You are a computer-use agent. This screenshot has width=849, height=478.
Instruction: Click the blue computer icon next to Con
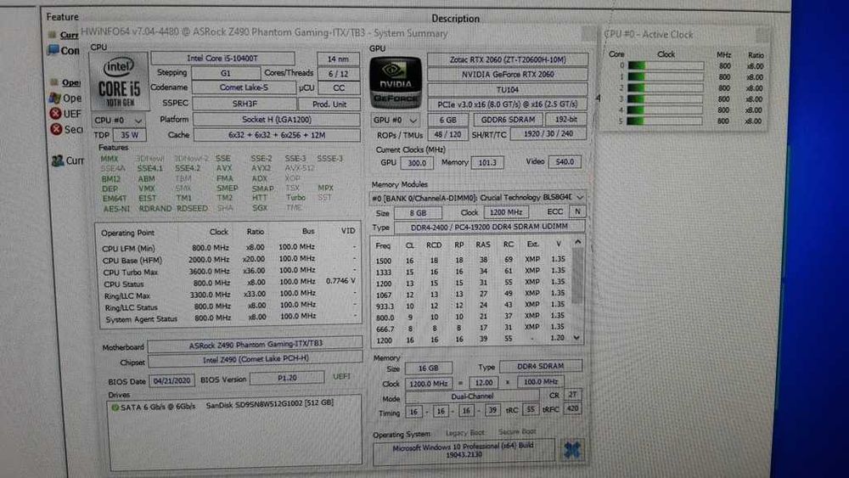tap(53, 50)
